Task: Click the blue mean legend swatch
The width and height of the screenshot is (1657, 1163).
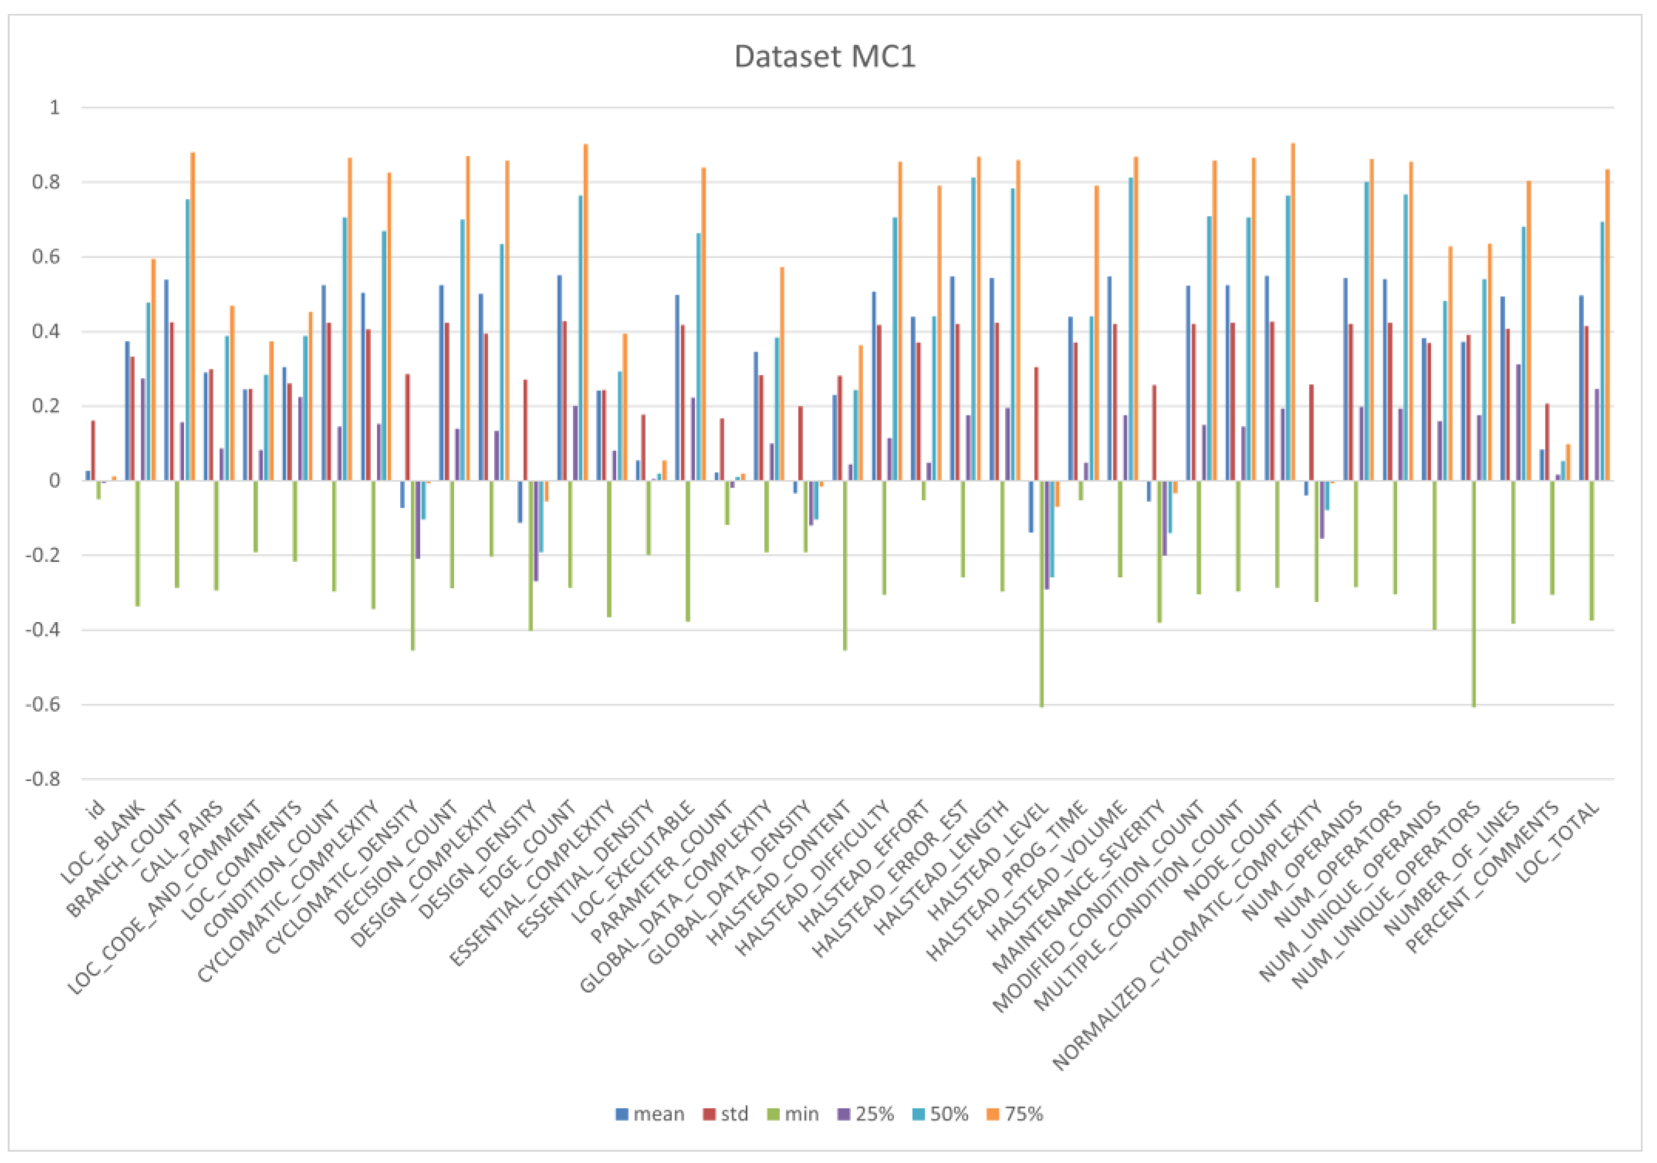Action: pos(621,1114)
